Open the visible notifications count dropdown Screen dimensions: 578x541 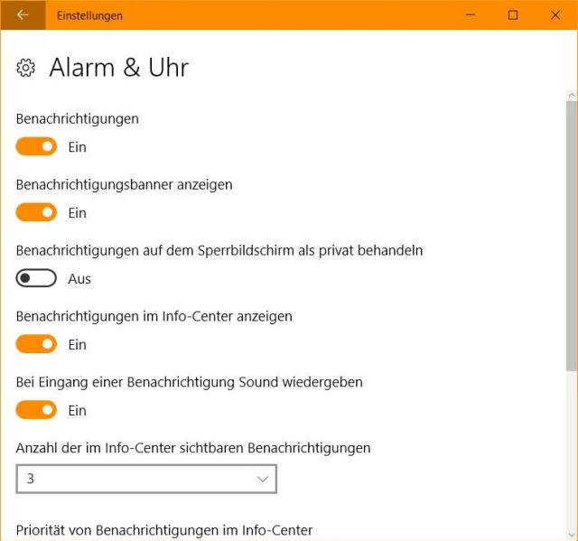coord(146,479)
